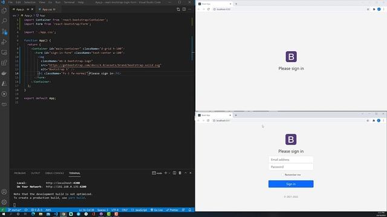Click Ln 14 cursor position in status bar
This screenshot has height=217, width=387.
tap(86, 210)
